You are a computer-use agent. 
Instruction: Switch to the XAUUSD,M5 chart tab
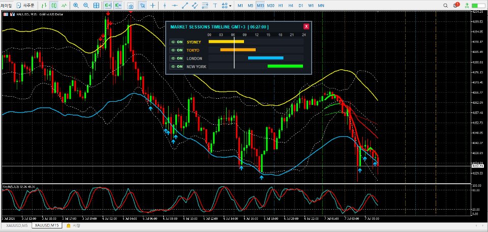[16, 225]
